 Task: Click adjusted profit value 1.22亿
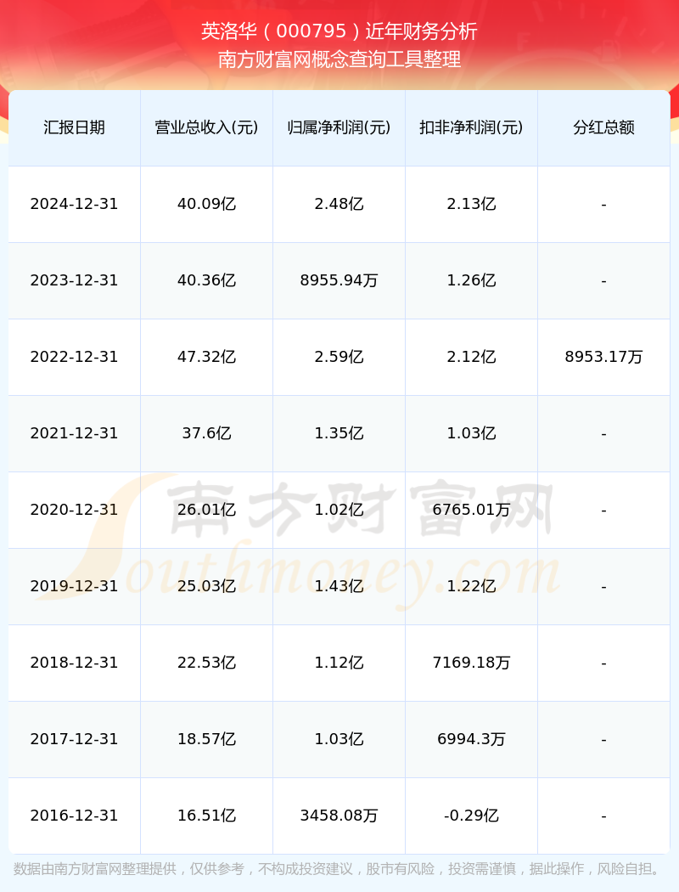click(472, 586)
